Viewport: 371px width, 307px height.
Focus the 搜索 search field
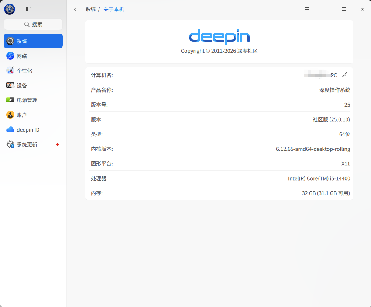click(x=33, y=24)
